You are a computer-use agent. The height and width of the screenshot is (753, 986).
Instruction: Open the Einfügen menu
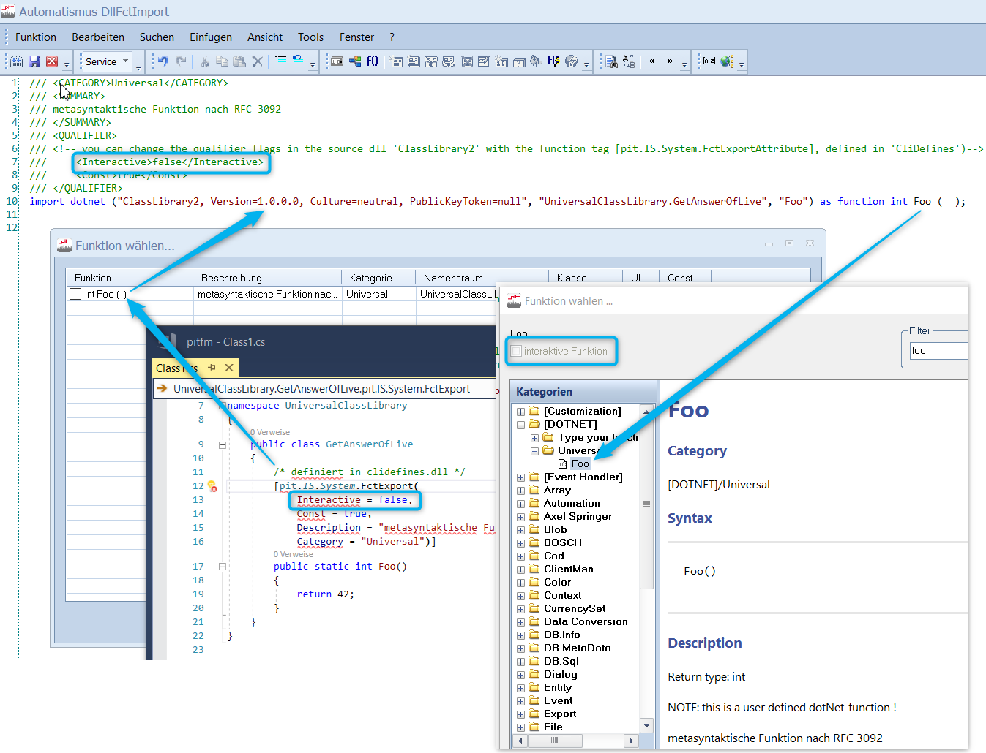click(x=211, y=37)
